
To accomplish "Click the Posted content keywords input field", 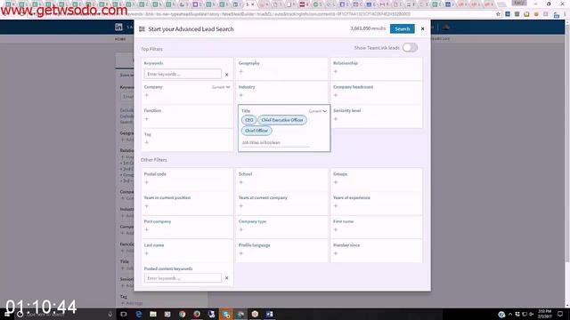I will pyautogui.click(x=183, y=278).
